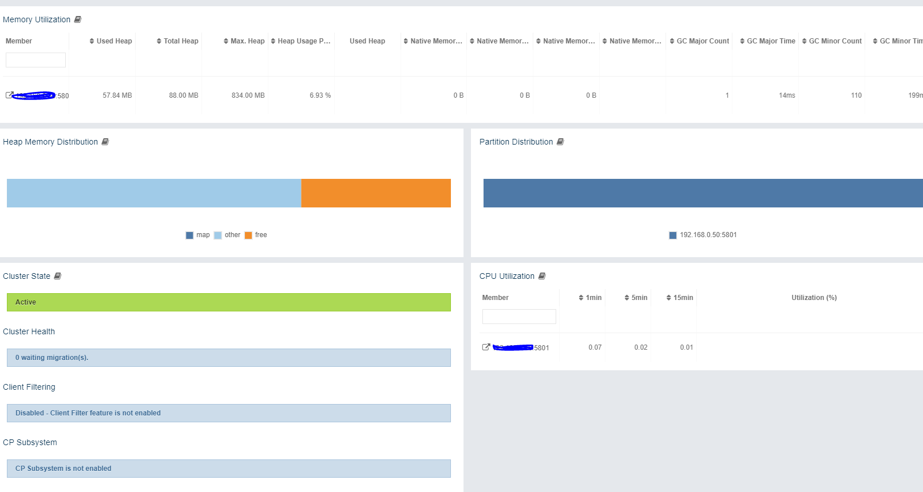Viewport: 923px width, 492px height.
Task: Sort by Heap Usage Percentage column
Action: [301, 41]
